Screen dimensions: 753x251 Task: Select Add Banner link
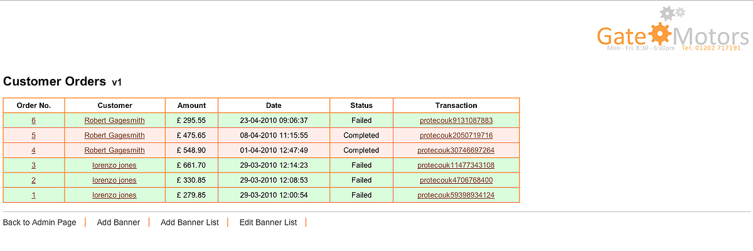pyautogui.click(x=119, y=223)
